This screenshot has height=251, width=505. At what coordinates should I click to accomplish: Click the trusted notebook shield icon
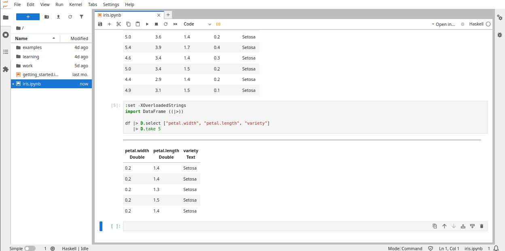click(x=431, y=249)
